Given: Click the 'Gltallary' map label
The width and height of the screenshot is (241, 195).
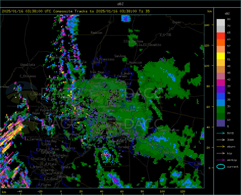Looking at the screenshot, I should coord(38,159).
